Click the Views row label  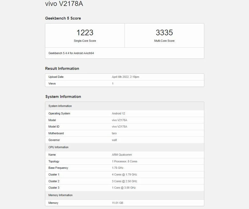52,83
